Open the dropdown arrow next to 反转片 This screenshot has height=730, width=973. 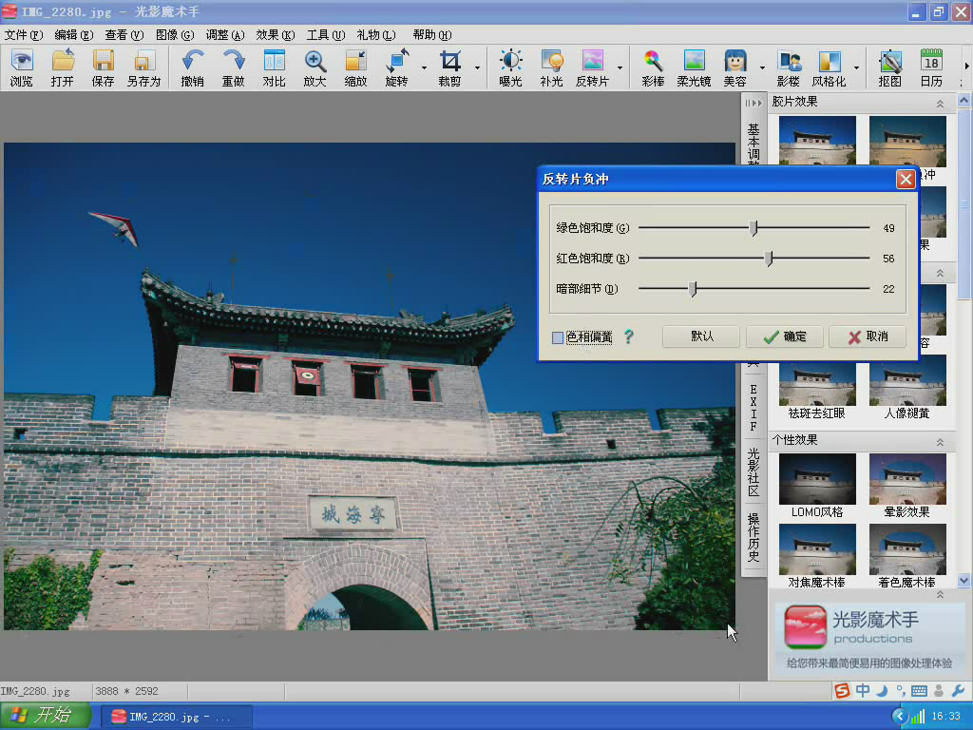pos(620,67)
